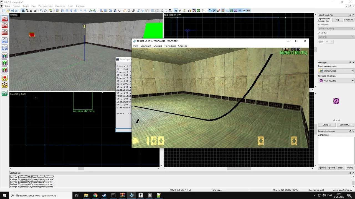Image resolution: width=355 pixels, height=199 pixels.
Task: Undock the Сообщения panel
Action: (350, 173)
